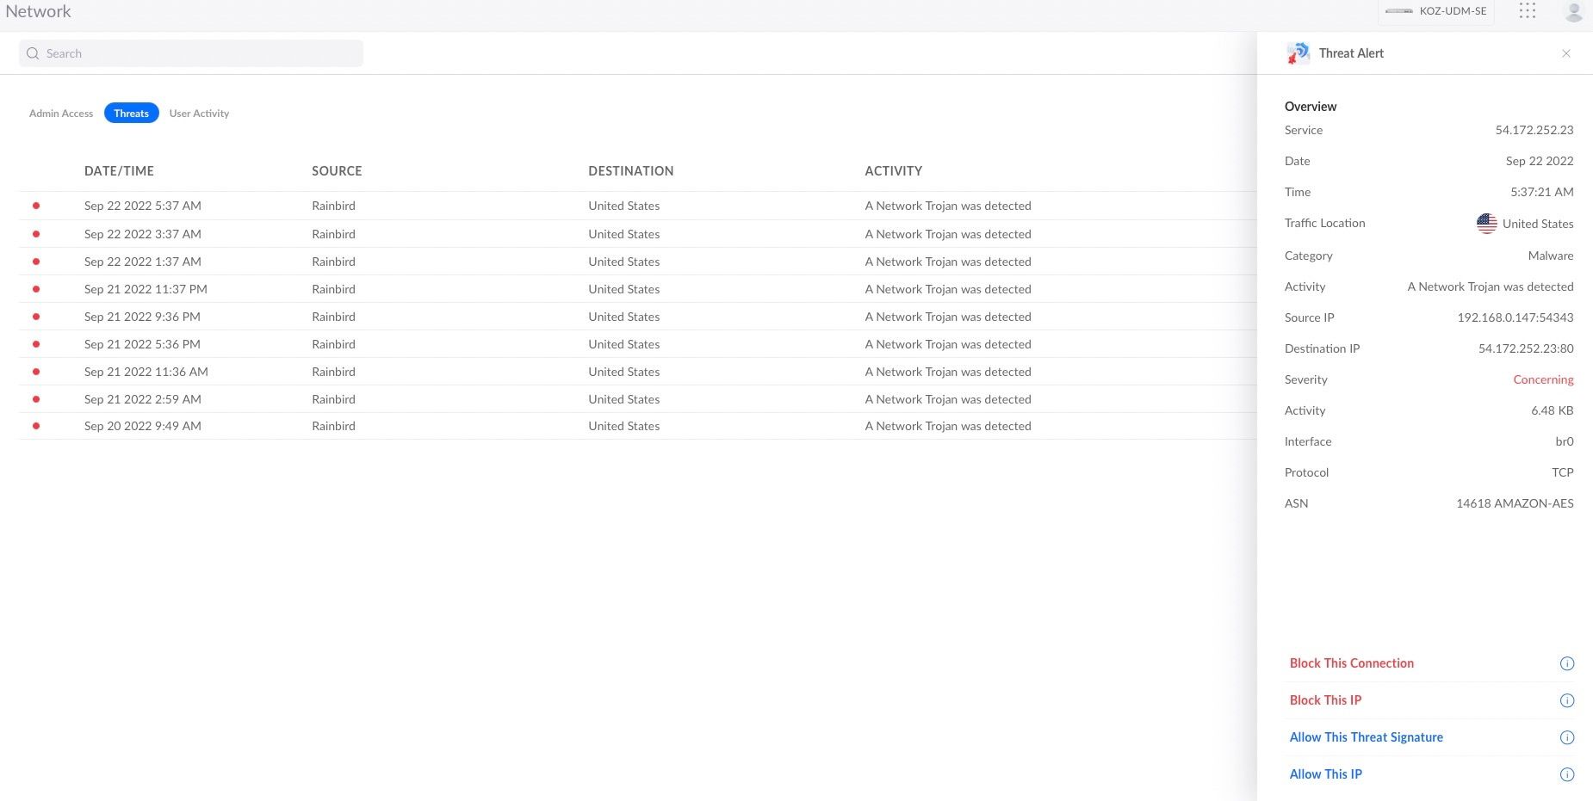The height and width of the screenshot is (801, 1593).
Task: Click info icon beside Block This IP
Action: pyautogui.click(x=1567, y=700)
